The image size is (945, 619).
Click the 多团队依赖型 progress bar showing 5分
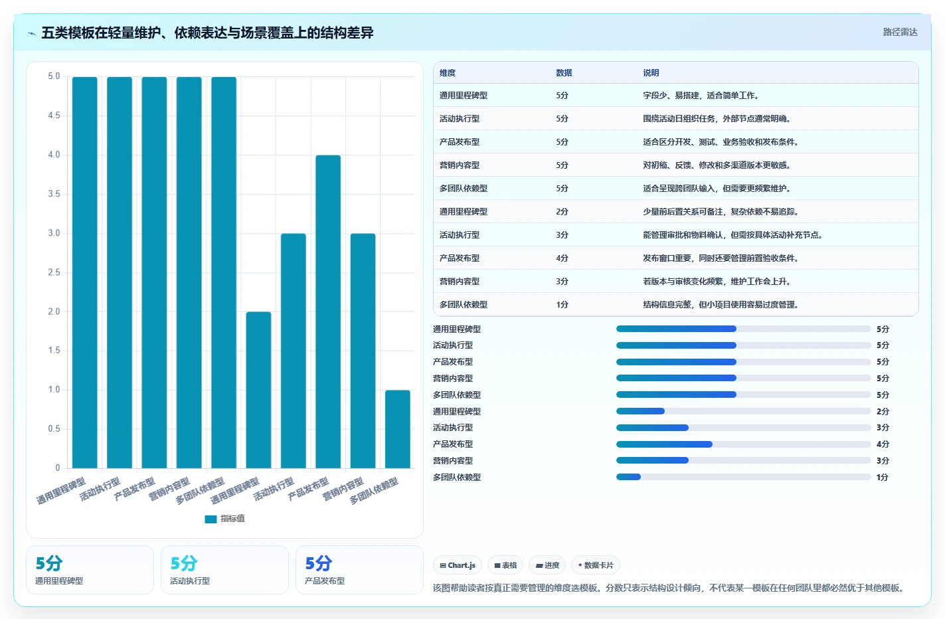click(x=744, y=395)
